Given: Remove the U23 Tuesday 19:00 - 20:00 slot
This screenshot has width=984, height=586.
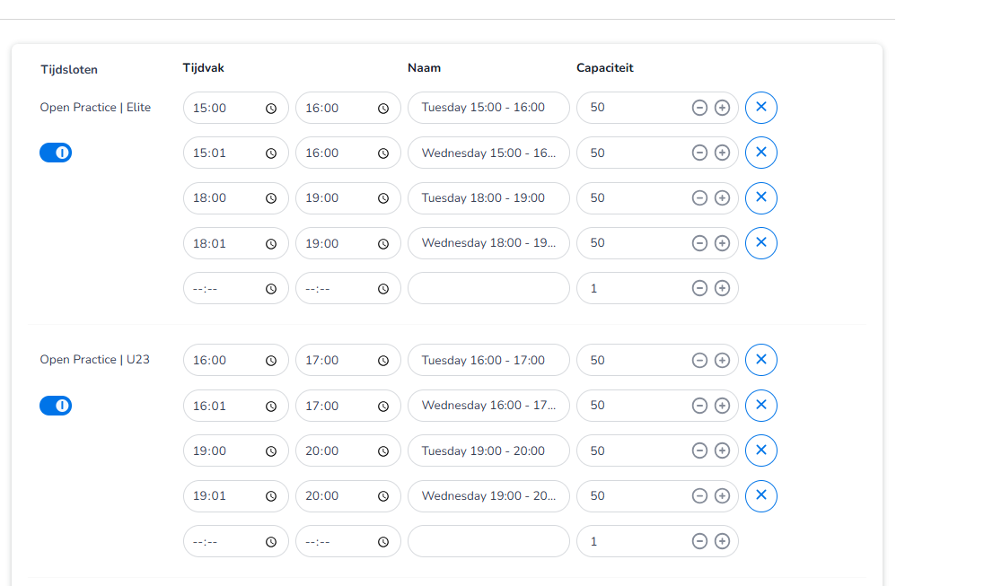Looking at the screenshot, I should [760, 450].
